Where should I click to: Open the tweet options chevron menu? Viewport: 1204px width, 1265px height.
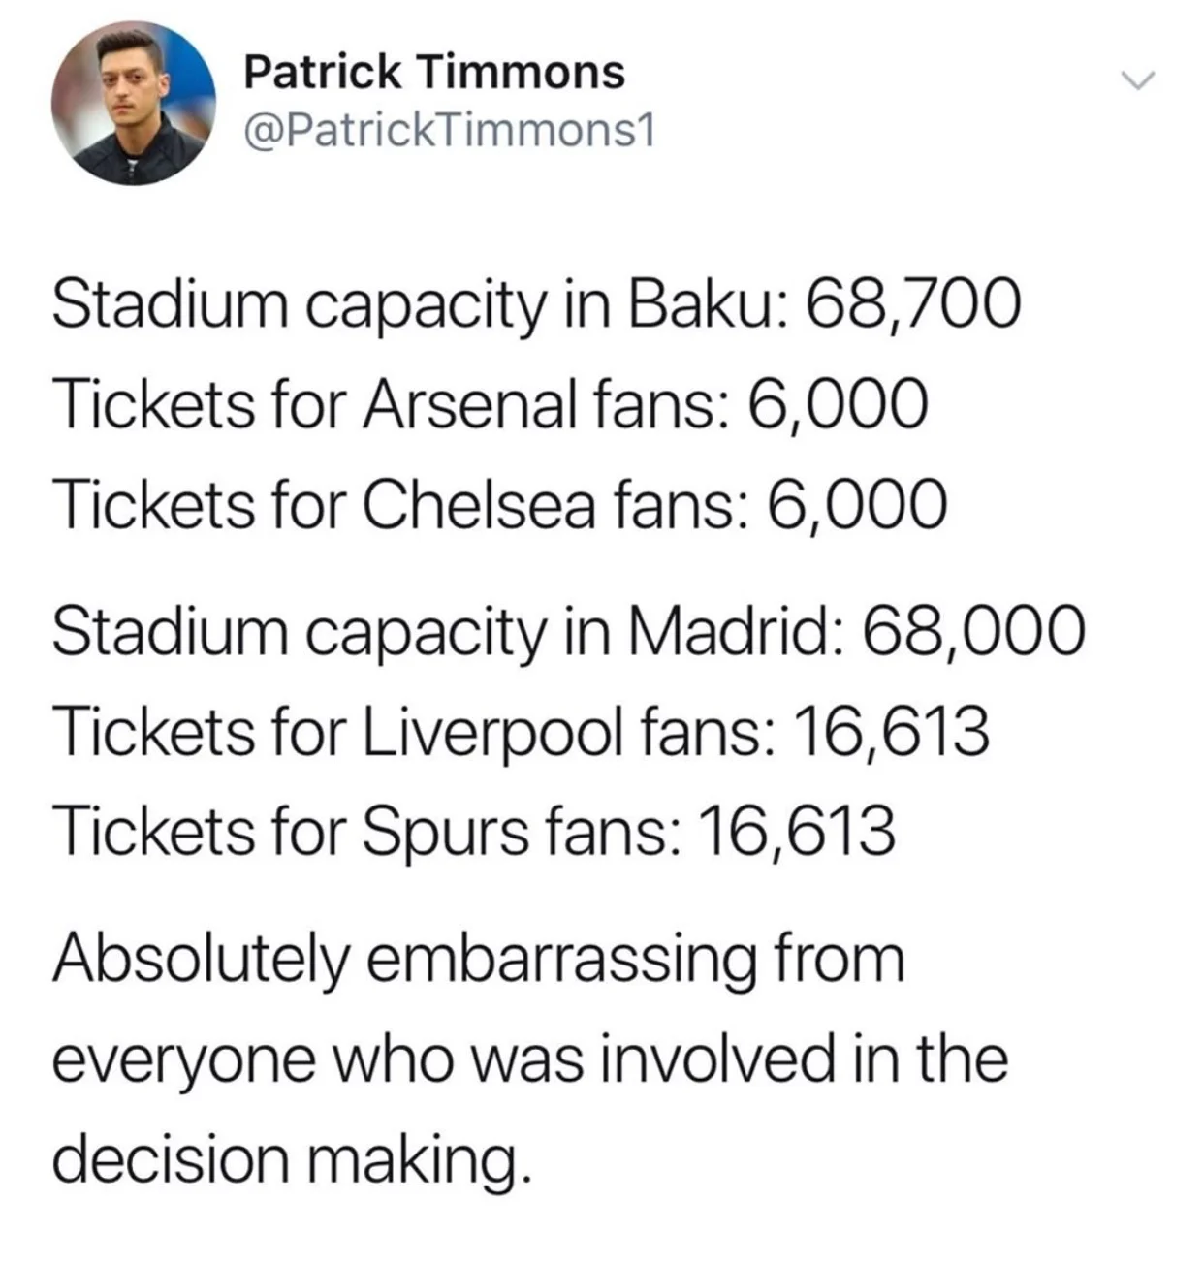1137,80
